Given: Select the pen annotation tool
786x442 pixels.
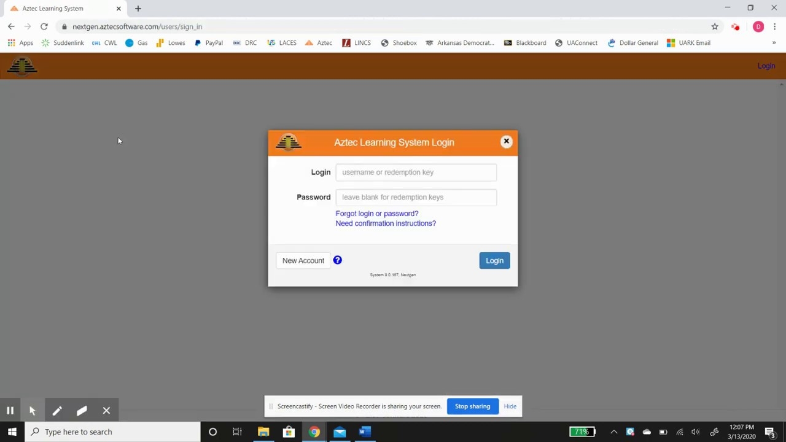Looking at the screenshot, I should click(x=57, y=410).
